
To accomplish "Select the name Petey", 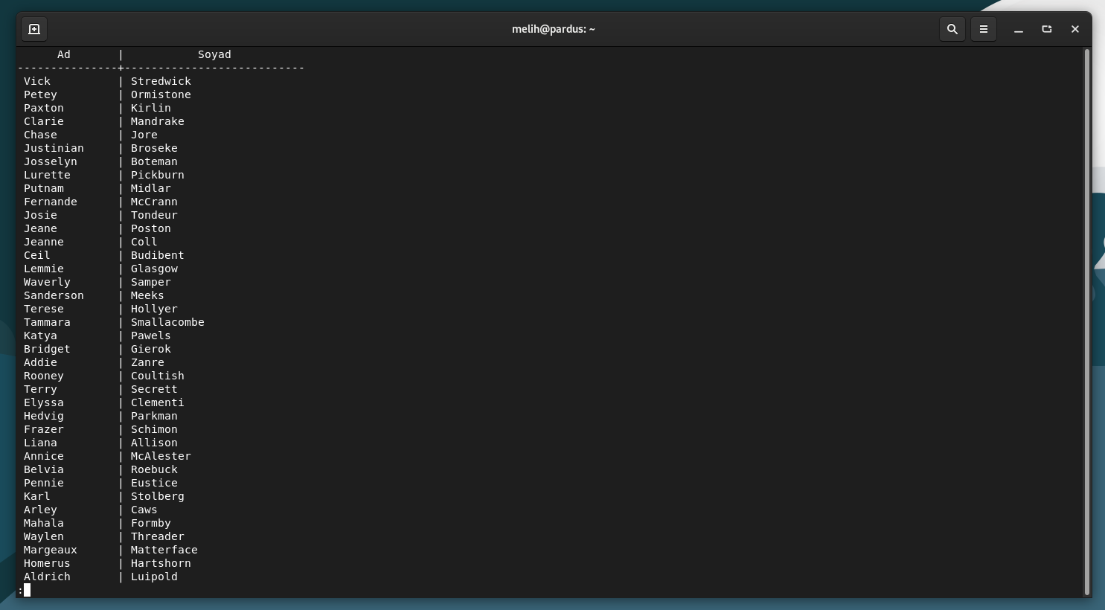I will (40, 94).
